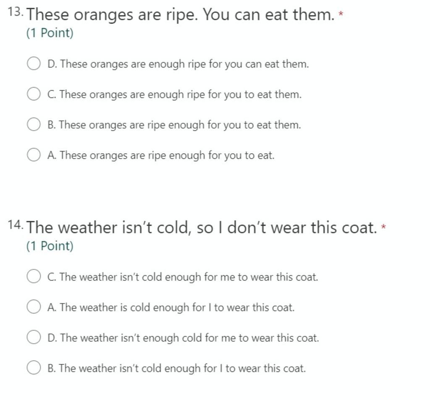Select radio button for question 13 option C
The height and width of the screenshot is (400, 430).
(x=34, y=94)
